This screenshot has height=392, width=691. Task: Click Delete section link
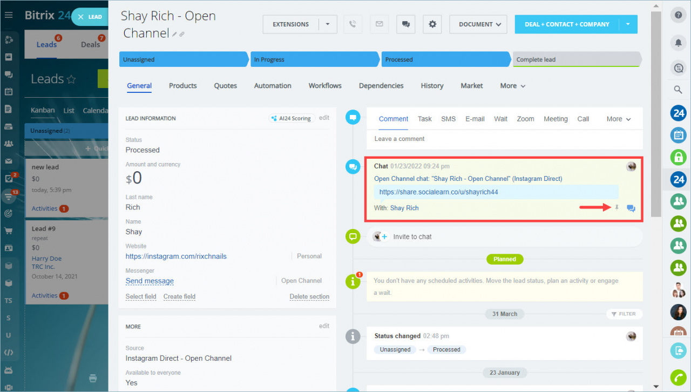click(x=309, y=296)
